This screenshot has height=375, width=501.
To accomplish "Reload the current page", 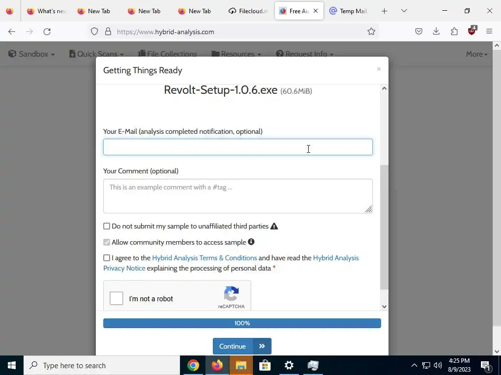I will tap(47, 32).
